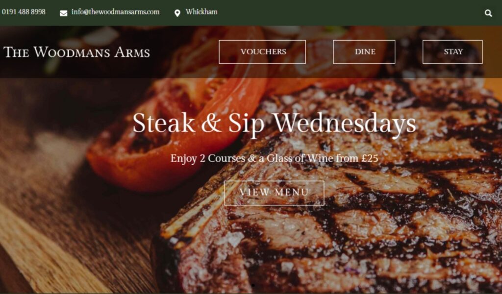Click the location pin icon
This screenshot has width=502, height=294.
(x=177, y=13)
